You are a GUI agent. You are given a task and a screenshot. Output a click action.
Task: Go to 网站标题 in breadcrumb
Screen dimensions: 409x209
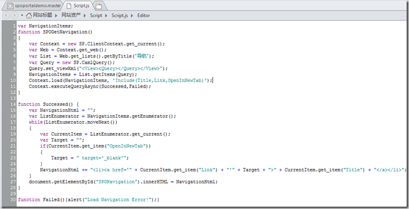point(42,15)
